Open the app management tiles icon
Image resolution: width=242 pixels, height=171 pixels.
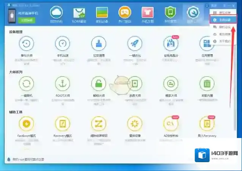click(207, 44)
